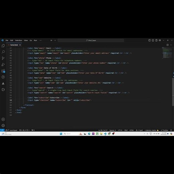Open Microsoft Edge from the taskbar
The width and height of the screenshot is (174, 174).
coord(89,134)
